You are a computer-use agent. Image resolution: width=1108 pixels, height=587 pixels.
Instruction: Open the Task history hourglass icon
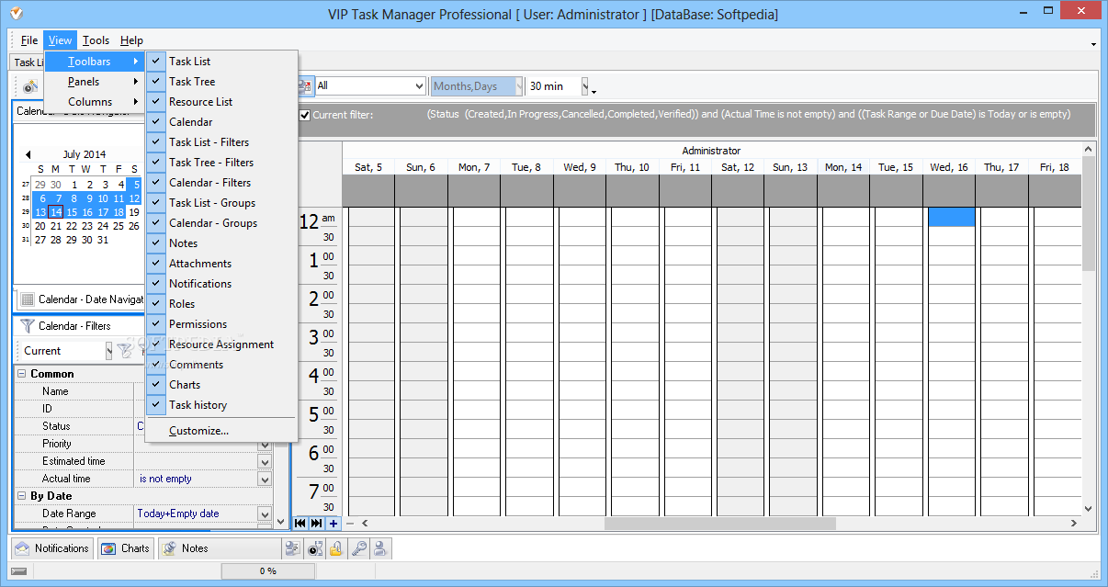tap(315, 548)
